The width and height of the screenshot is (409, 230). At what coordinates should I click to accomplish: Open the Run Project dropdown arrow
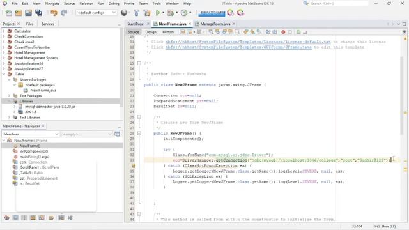(164, 13)
